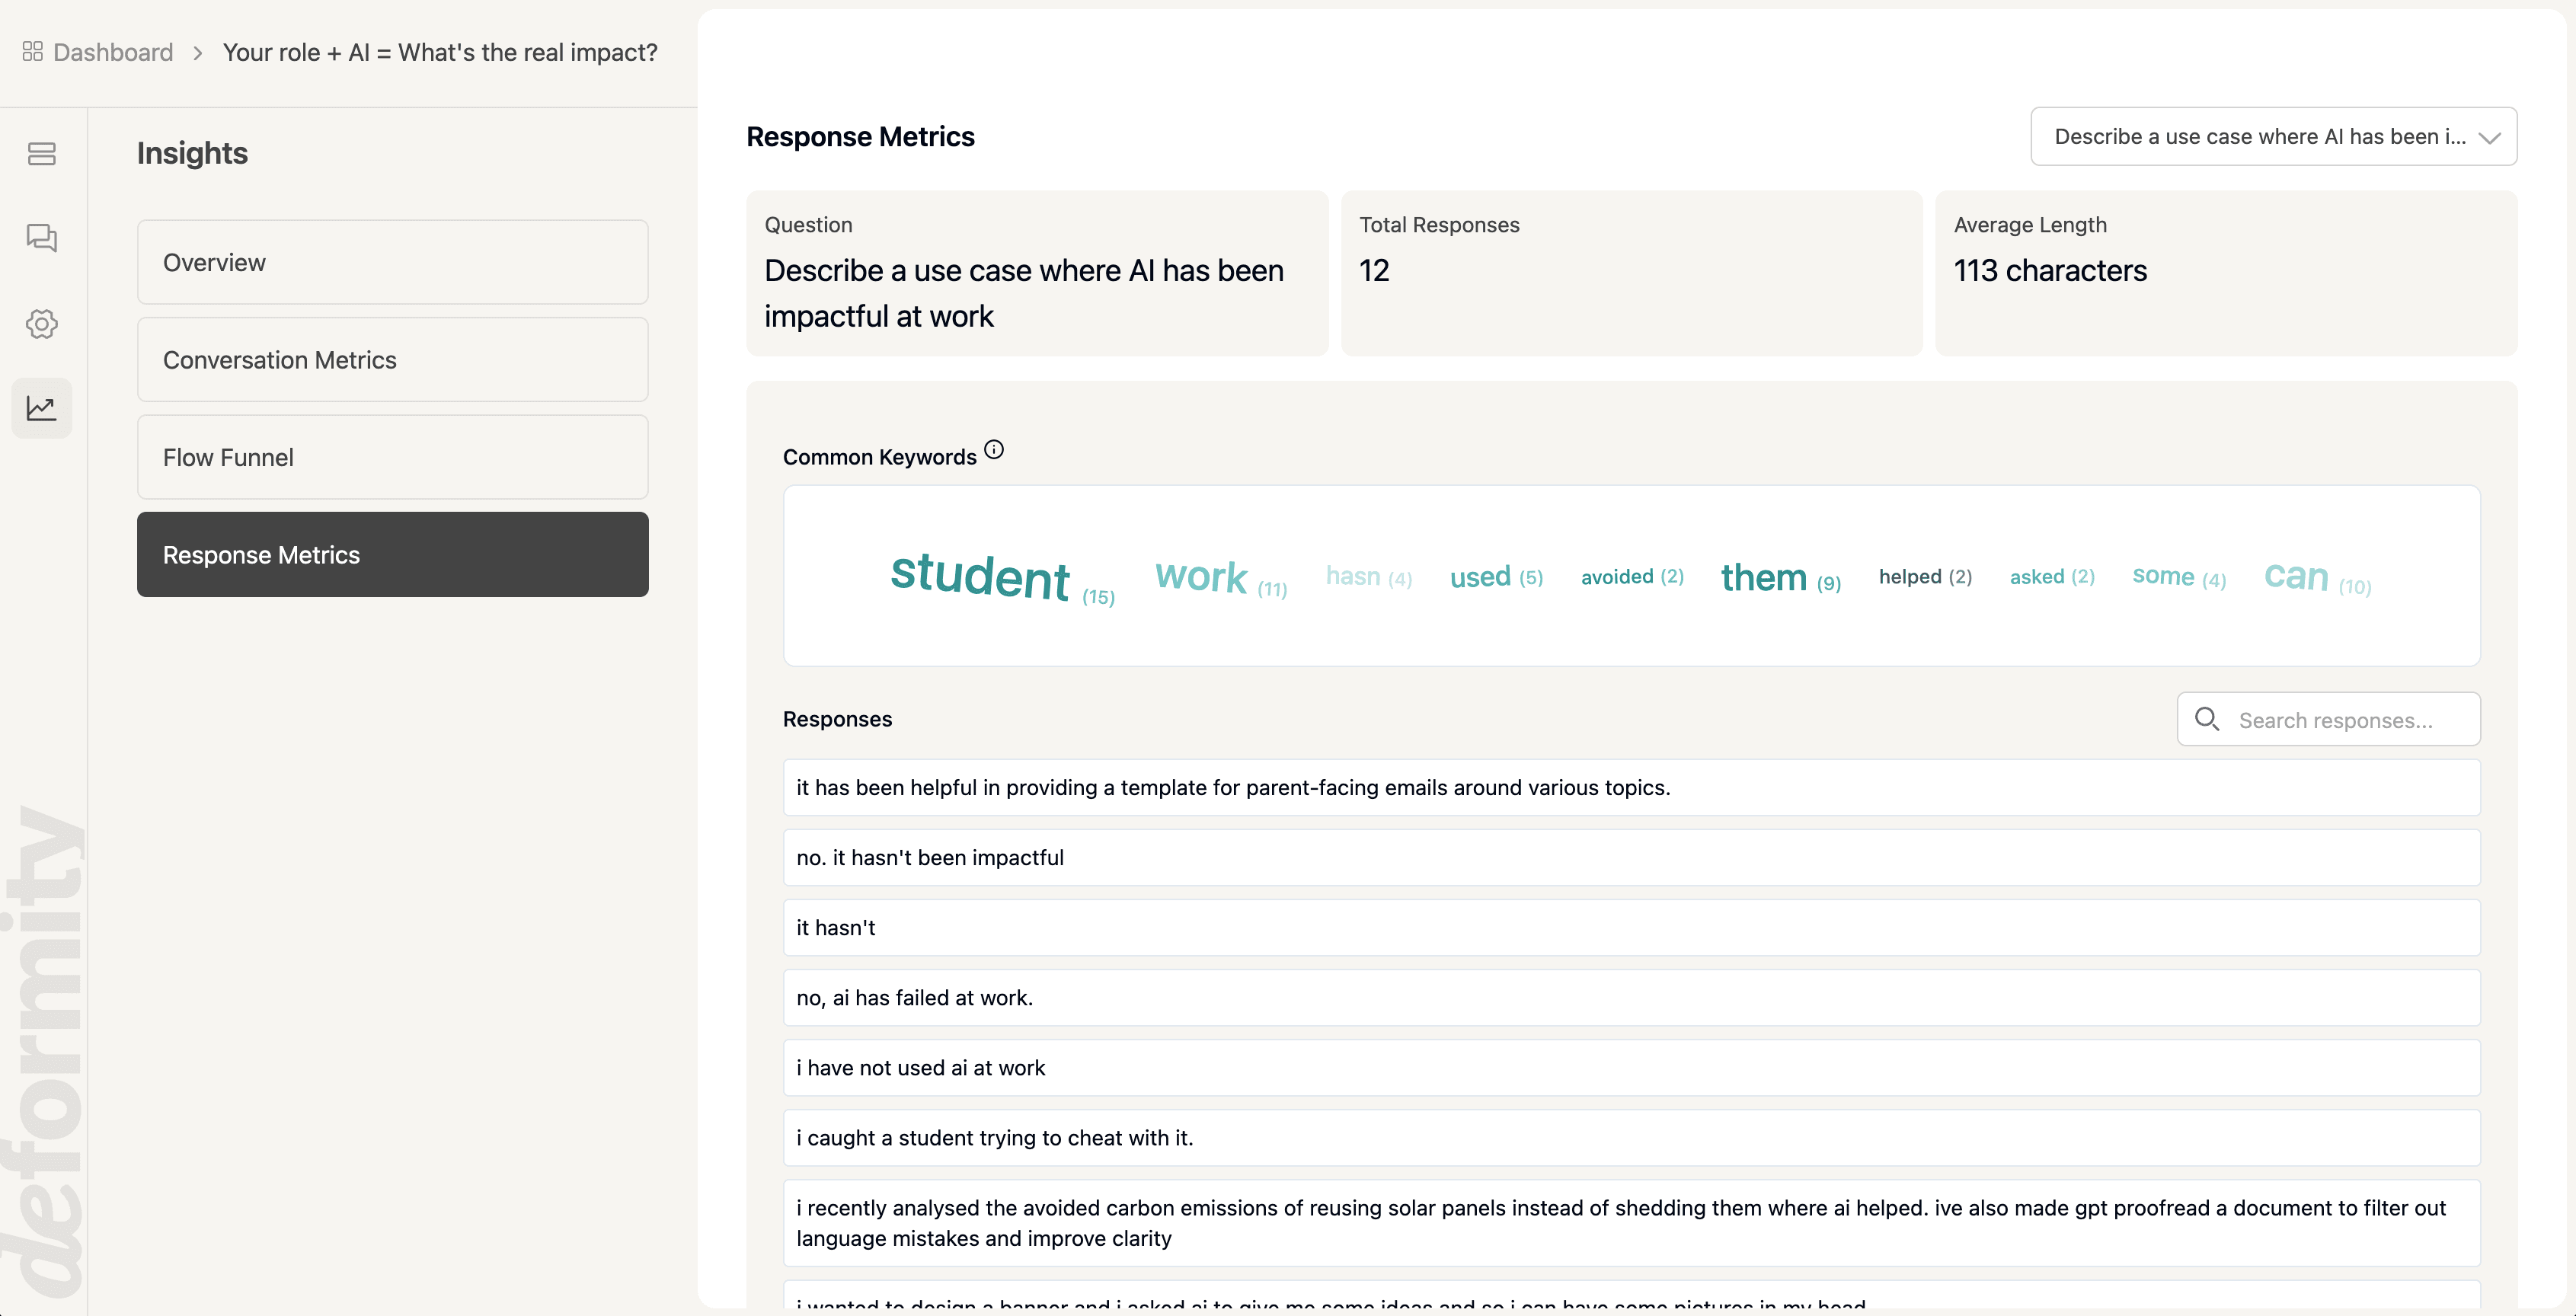
Task: Click the dashboard grid icon in breadcrumb
Action: coord(31,51)
